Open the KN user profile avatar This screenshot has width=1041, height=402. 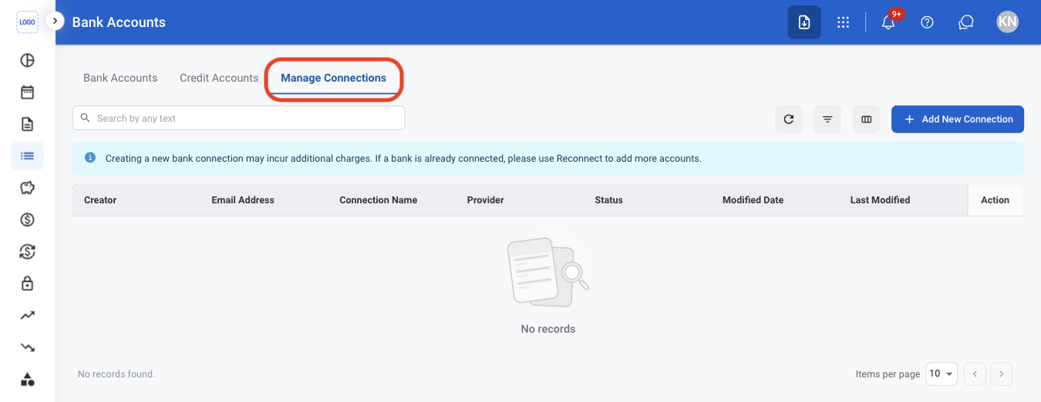[x=1007, y=22]
